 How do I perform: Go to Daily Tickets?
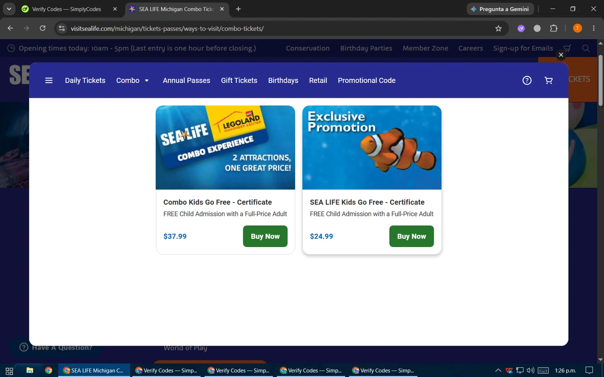(x=85, y=80)
